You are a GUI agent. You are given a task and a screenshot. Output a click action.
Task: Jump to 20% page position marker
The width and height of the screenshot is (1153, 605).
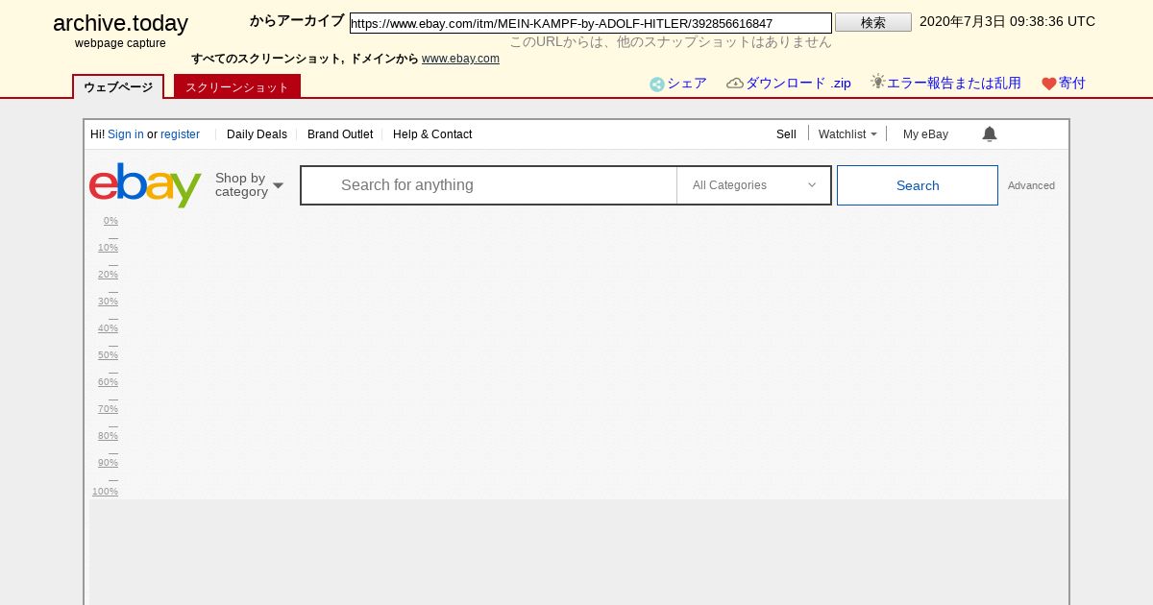pyautogui.click(x=108, y=275)
